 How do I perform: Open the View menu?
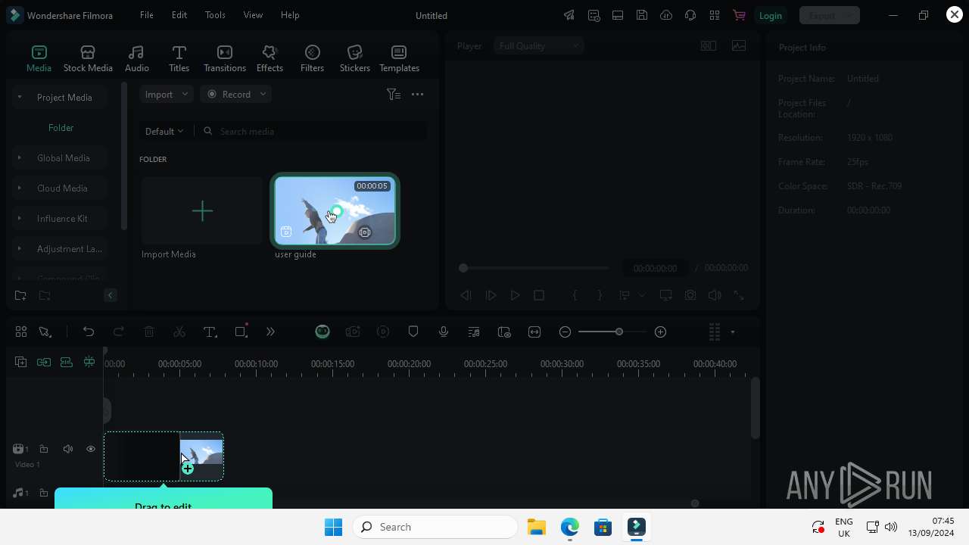(253, 15)
